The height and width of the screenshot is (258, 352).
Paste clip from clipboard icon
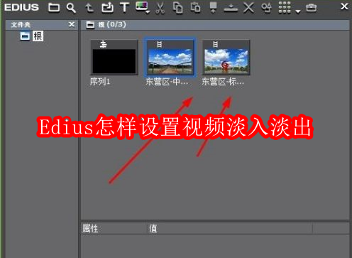tap(195, 8)
